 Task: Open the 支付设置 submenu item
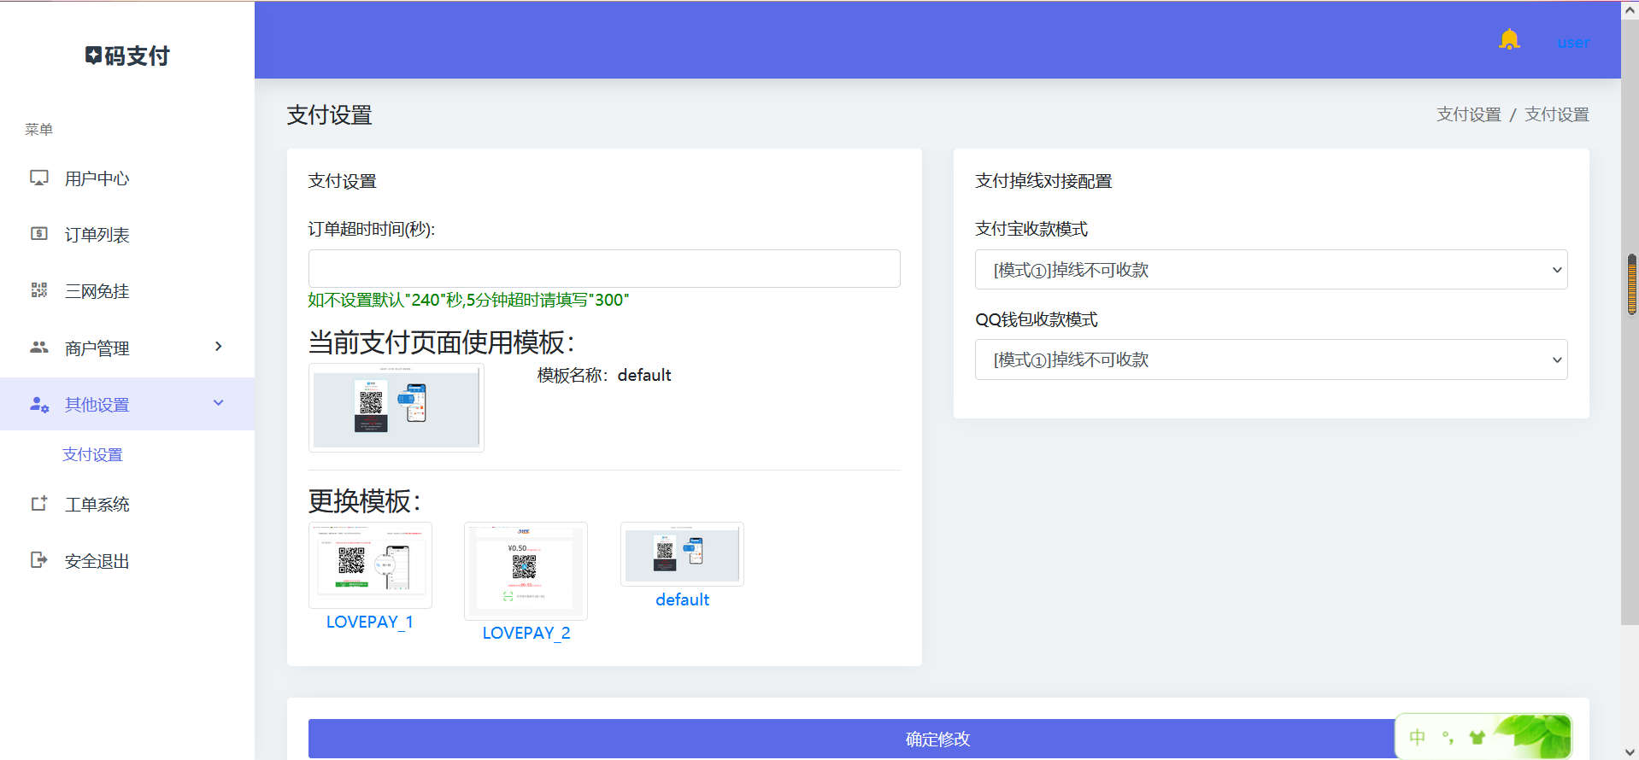coord(92,454)
